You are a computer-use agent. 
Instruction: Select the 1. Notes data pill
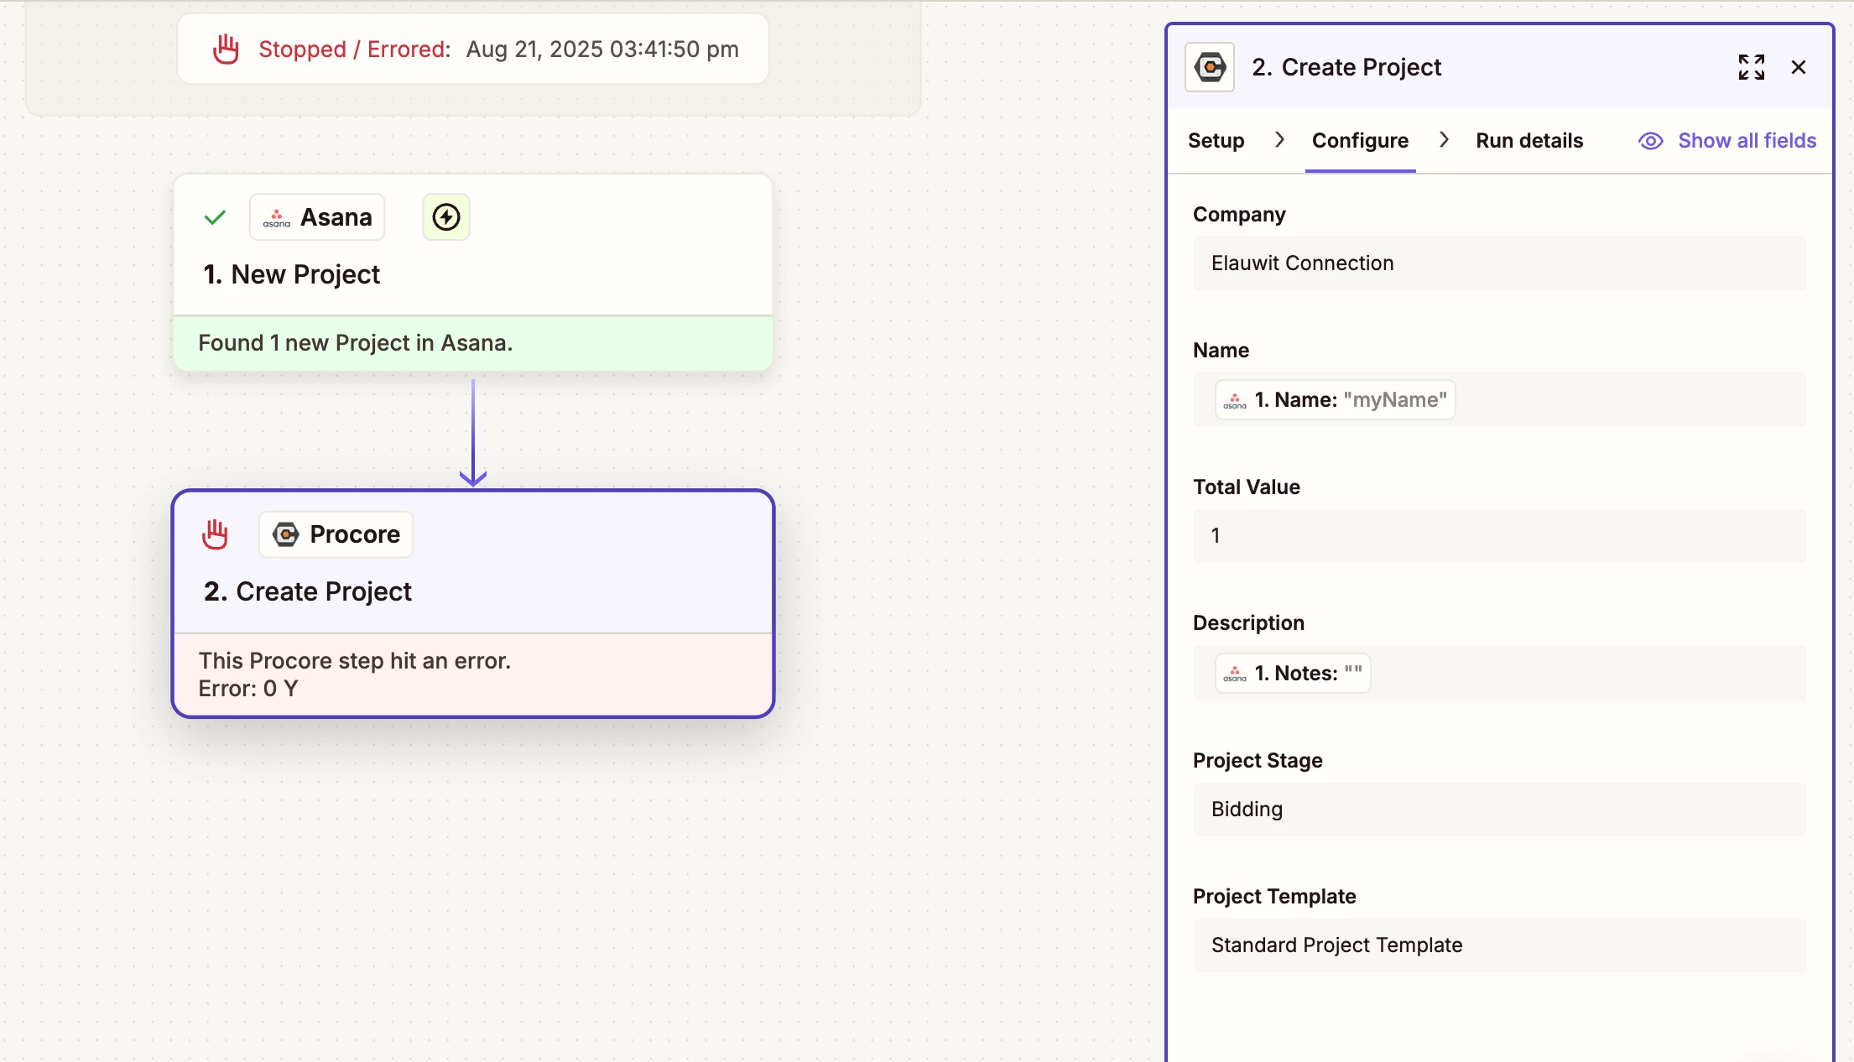tap(1294, 673)
